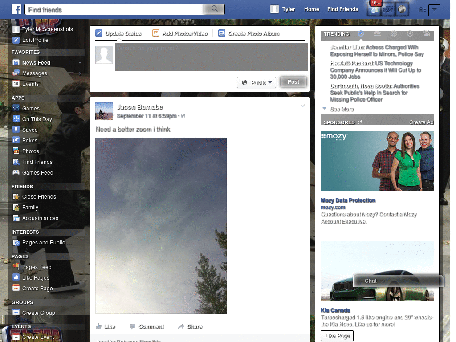Open the Kia Canada ad title
This screenshot has width=456, height=342.
(335, 310)
